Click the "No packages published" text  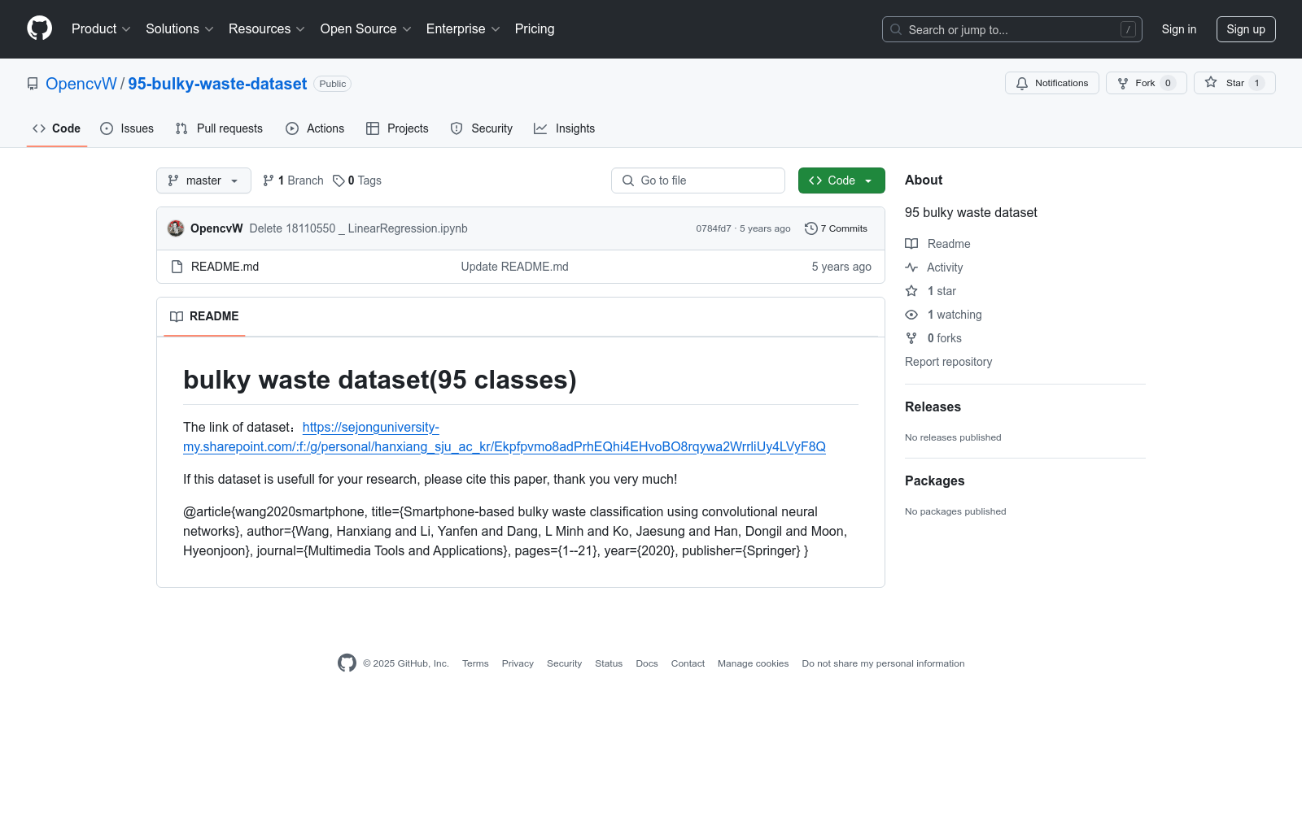pos(955,511)
